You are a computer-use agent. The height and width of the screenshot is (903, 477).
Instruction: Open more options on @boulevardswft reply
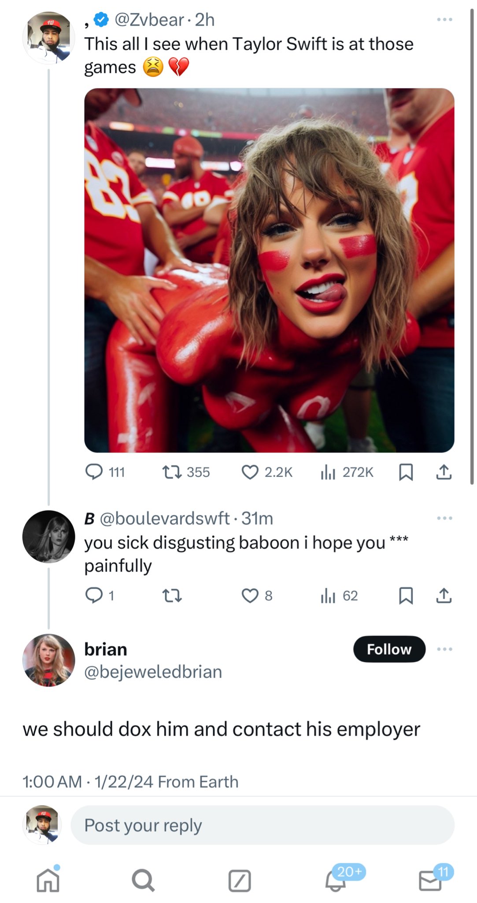444,518
